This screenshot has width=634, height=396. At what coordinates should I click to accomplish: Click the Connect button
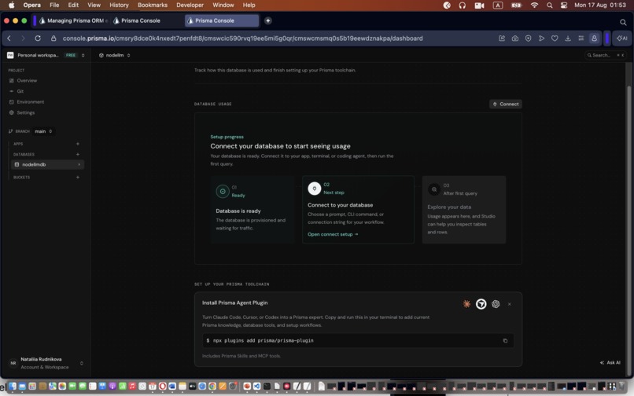click(506, 104)
